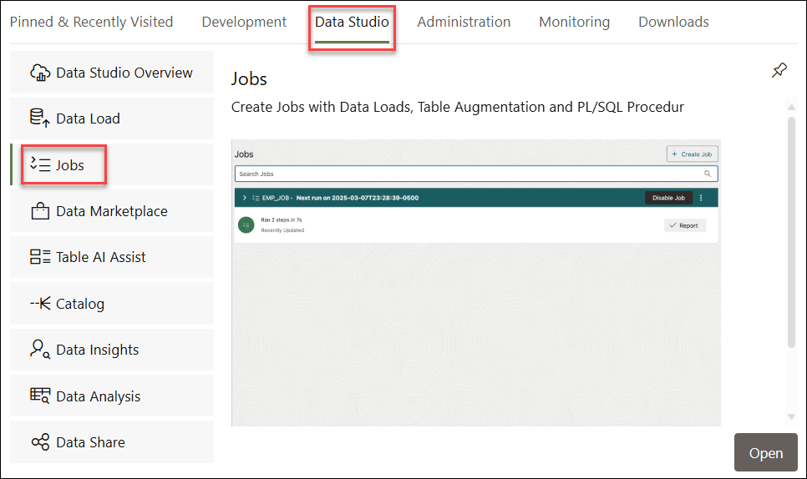Image resolution: width=807 pixels, height=479 pixels.
Task: Click the Data Analysis table icon
Action: click(x=40, y=396)
